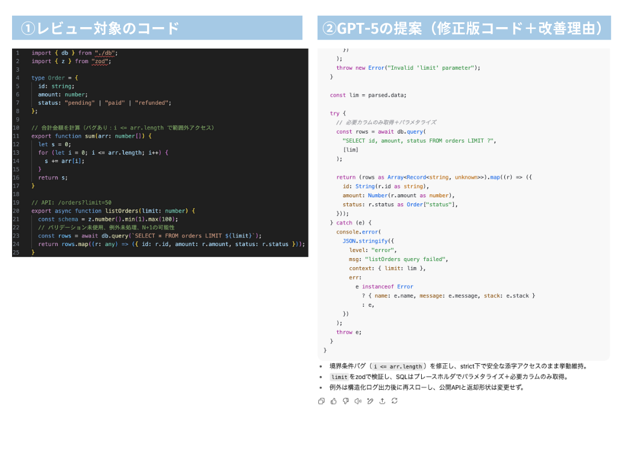617x462 pixels.
Task: Click the '[lim]' parameter line
Action: point(351,150)
